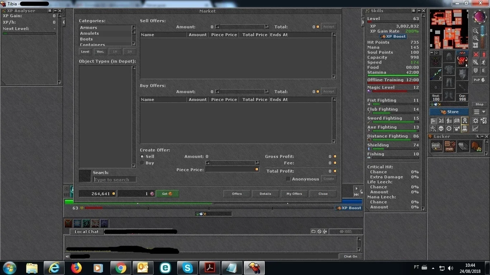Open the Mail box in Locker
Image resolution: width=490 pixels, height=275 pixels.
pyautogui.click(x=463, y=146)
